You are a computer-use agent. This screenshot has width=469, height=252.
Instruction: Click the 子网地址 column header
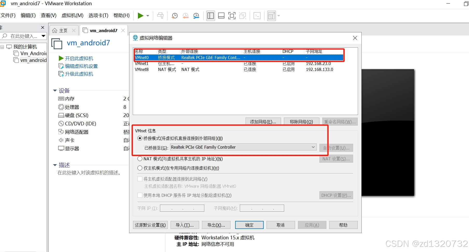coord(314,51)
